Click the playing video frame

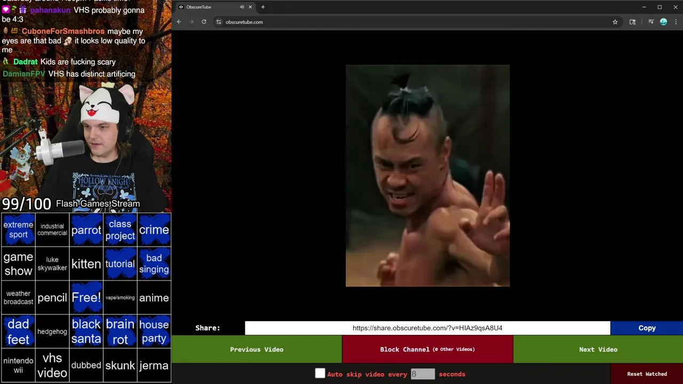point(427,175)
